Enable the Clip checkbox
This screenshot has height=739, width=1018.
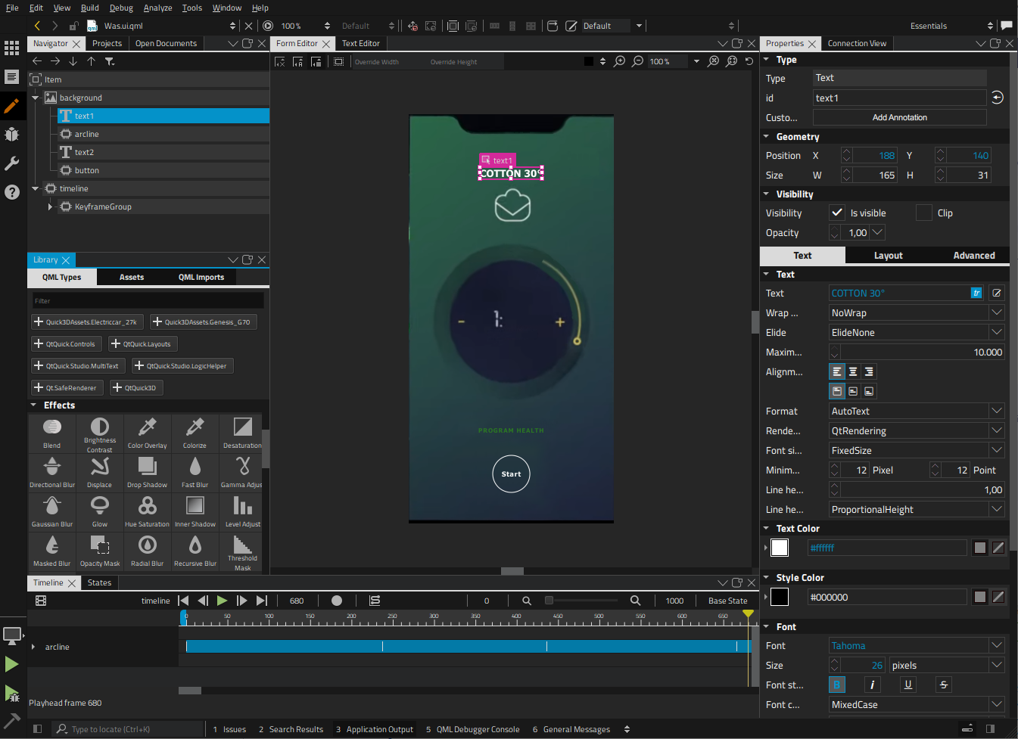[x=924, y=213]
